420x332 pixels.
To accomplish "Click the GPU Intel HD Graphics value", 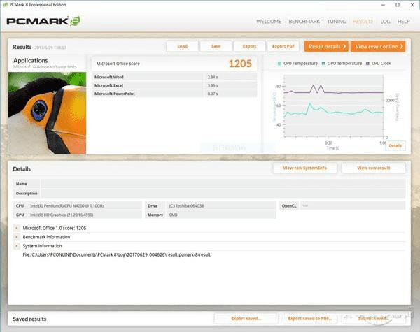I will (85, 215).
